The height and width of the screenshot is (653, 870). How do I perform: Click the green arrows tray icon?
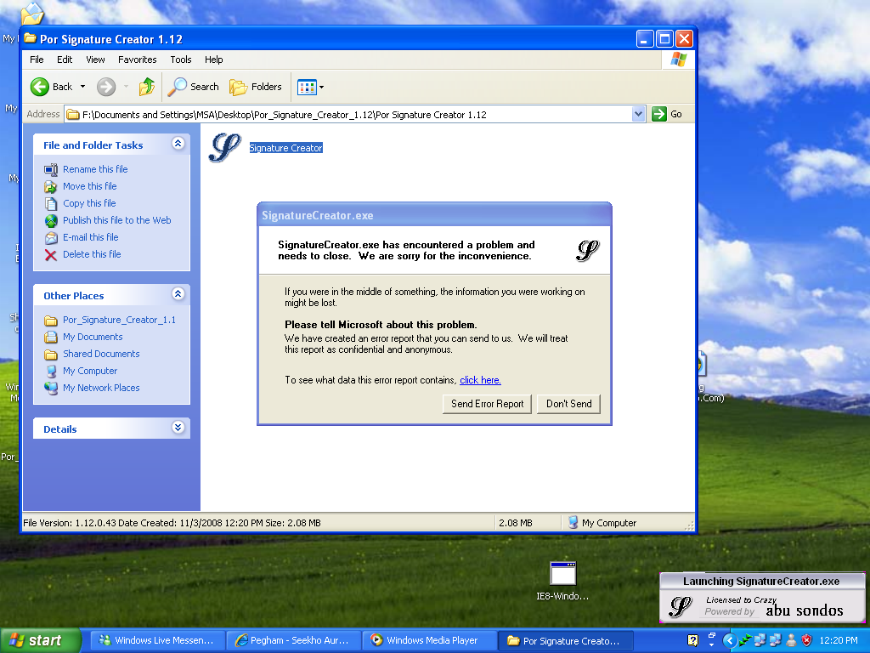coord(745,641)
